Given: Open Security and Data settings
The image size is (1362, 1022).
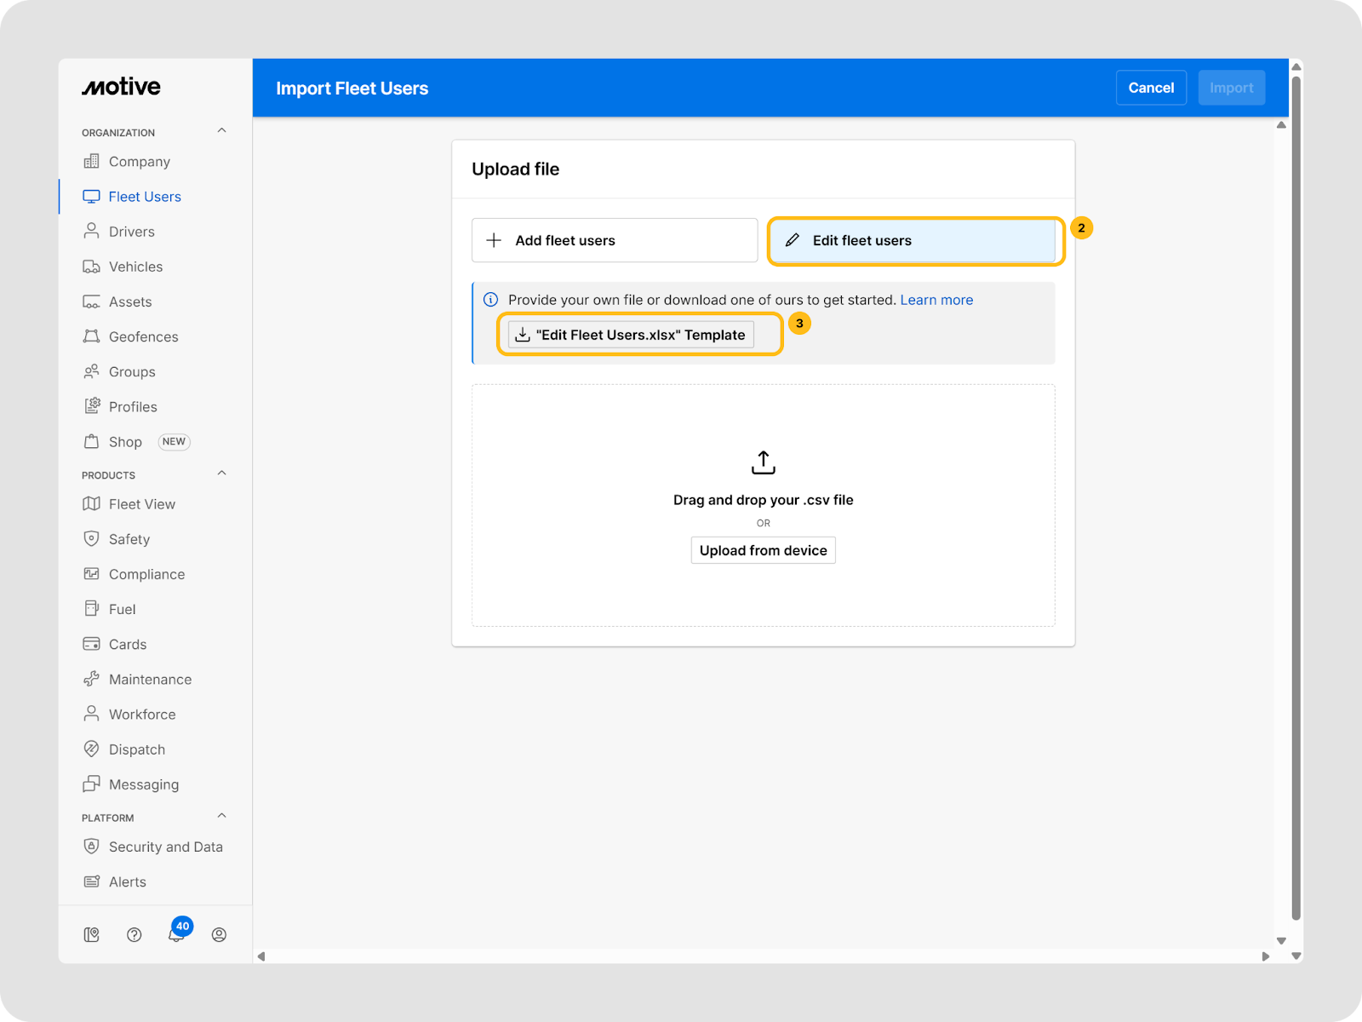Looking at the screenshot, I should pos(165,847).
